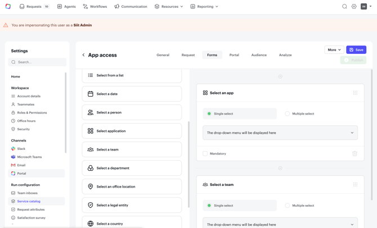Image resolution: width=377 pixels, height=228 pixels.
Task: Switch to the Audience tab
Action: (x=259, y=55)
